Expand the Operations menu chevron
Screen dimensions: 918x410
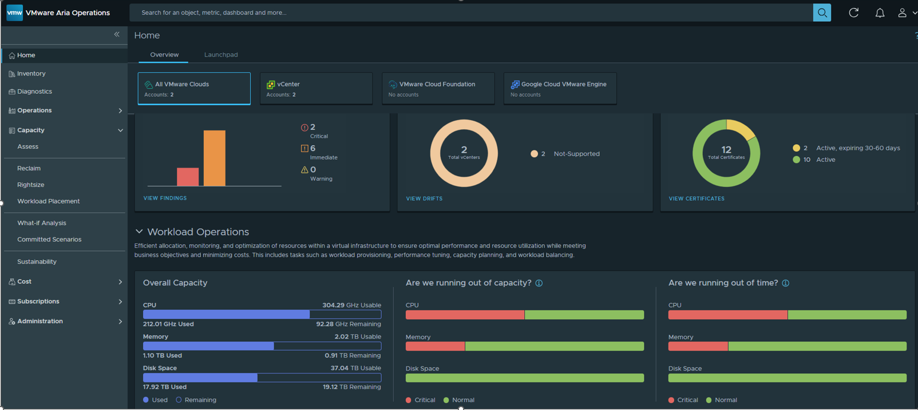(x=120, y=110)
